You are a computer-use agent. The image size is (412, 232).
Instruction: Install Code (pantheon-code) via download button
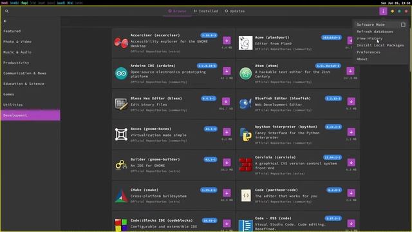pyautogui.click(x=351, y=193)
